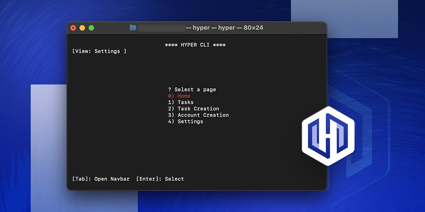Close the terminal with red button
Viewport: 425px width, 212px height.
tap(73, 28)
